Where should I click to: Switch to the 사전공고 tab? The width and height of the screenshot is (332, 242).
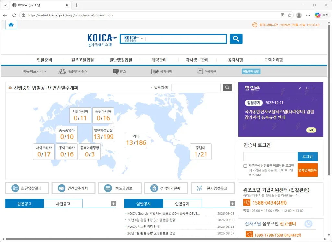click(63, 204)
